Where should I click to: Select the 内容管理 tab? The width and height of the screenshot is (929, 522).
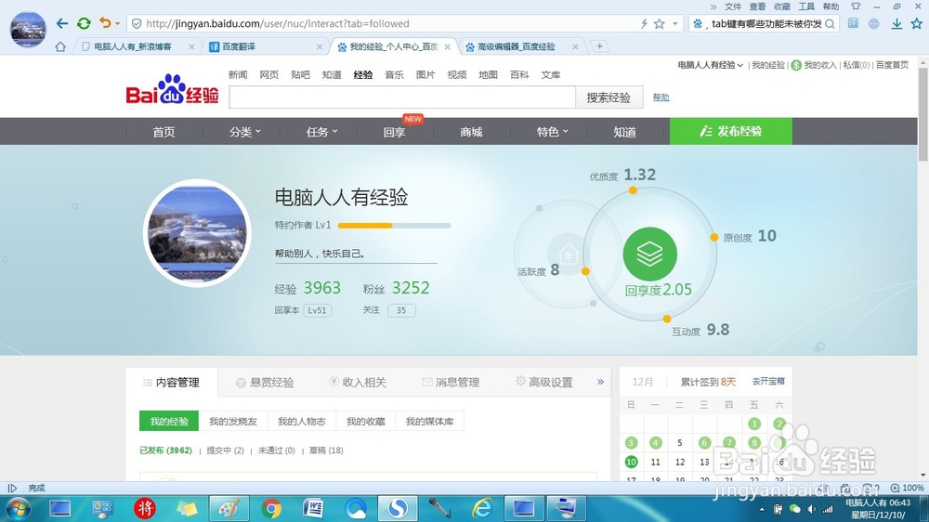pyautogui.click(x=172, y=382)
